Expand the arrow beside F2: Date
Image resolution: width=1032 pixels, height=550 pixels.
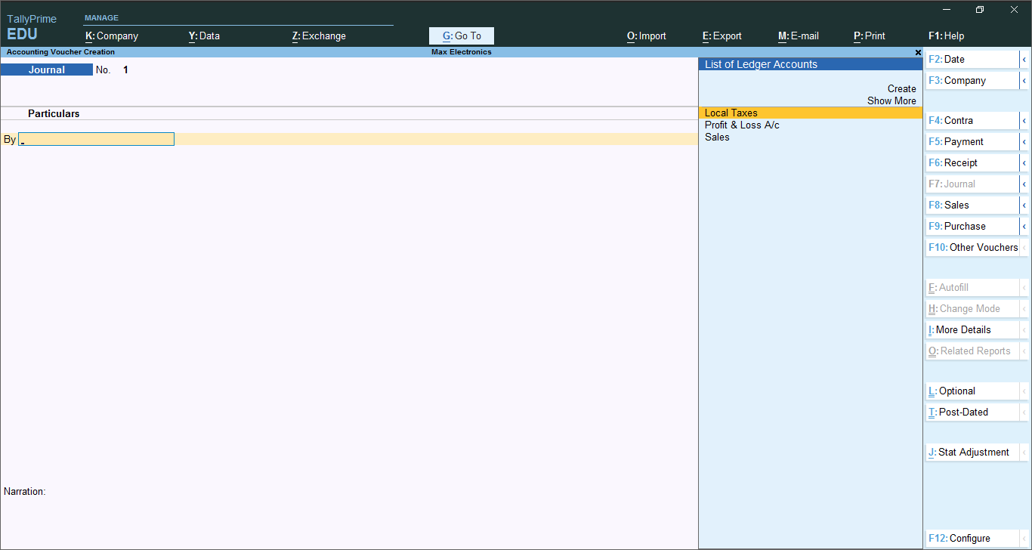[1024, 59]
